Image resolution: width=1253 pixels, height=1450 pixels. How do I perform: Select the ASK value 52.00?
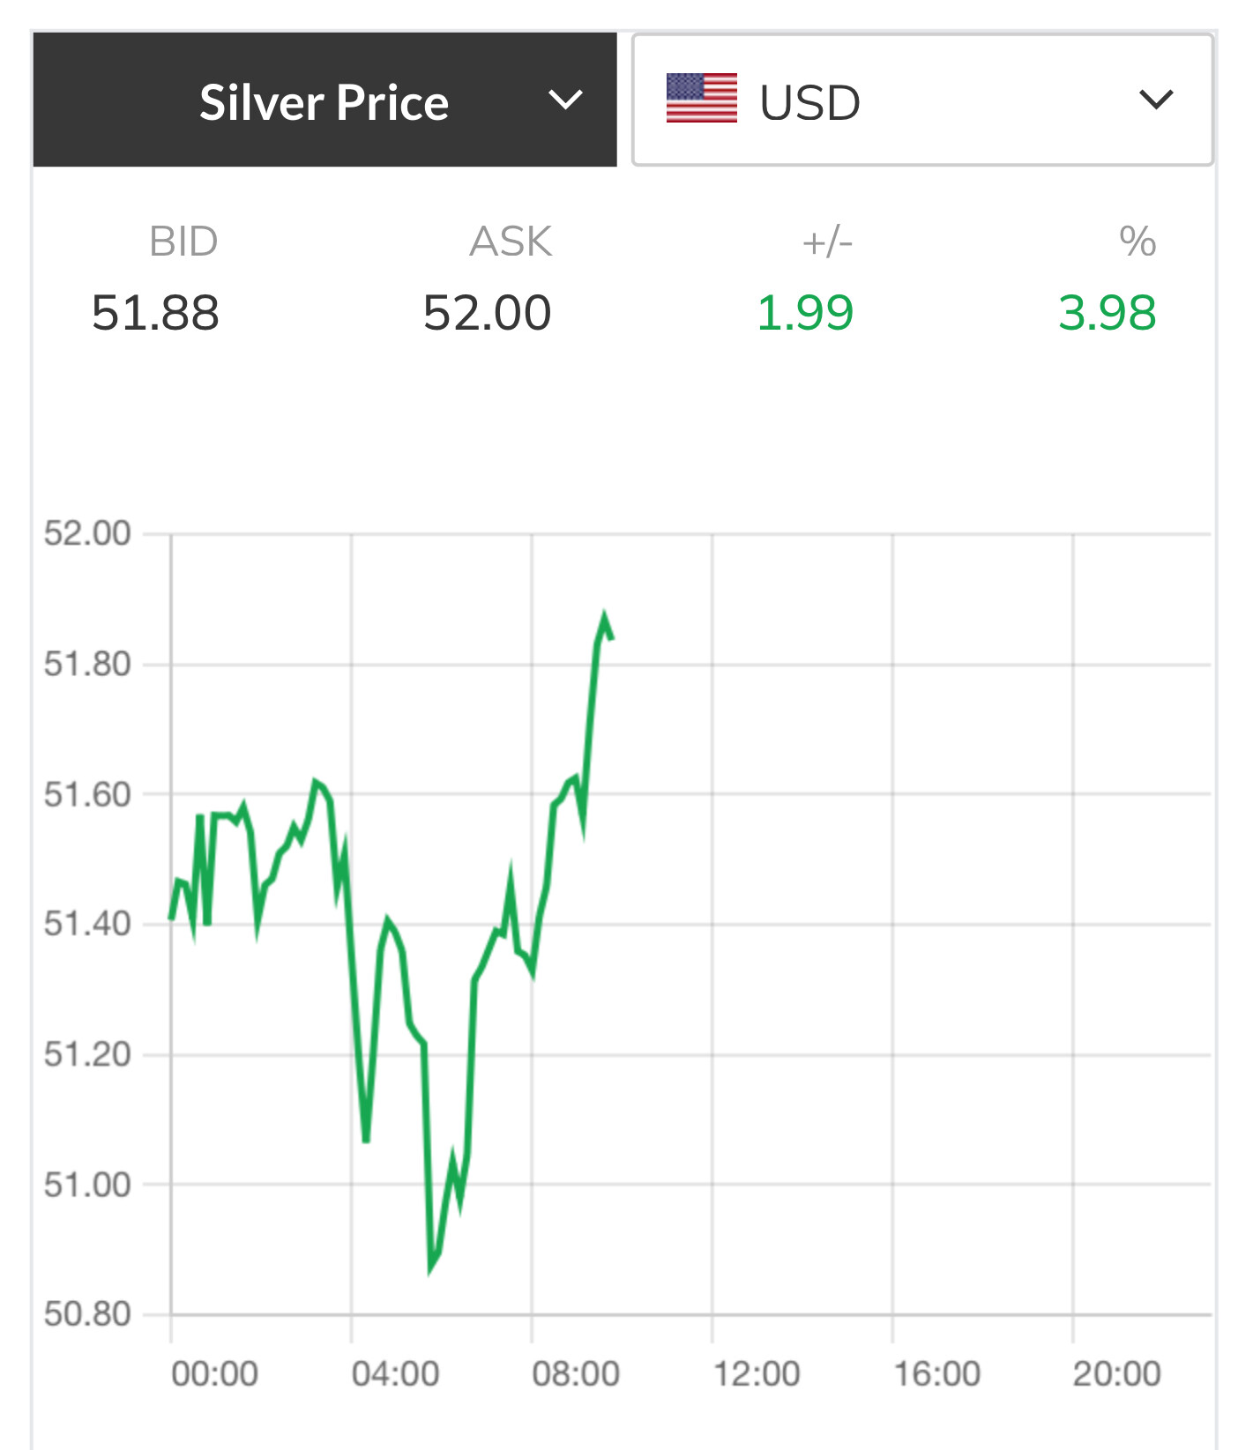(x=487, y=313)
